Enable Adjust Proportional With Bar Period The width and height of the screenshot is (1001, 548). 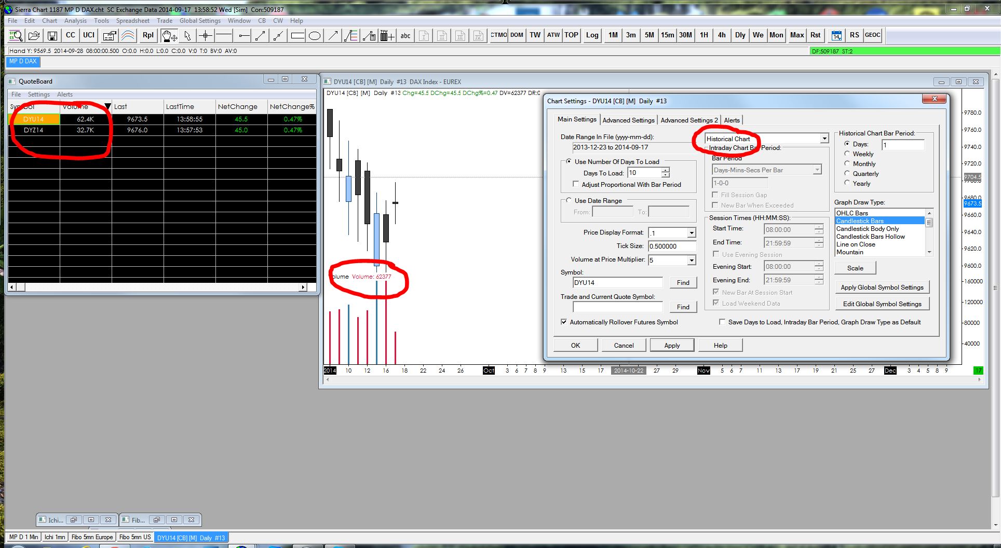tap(576, 184)
